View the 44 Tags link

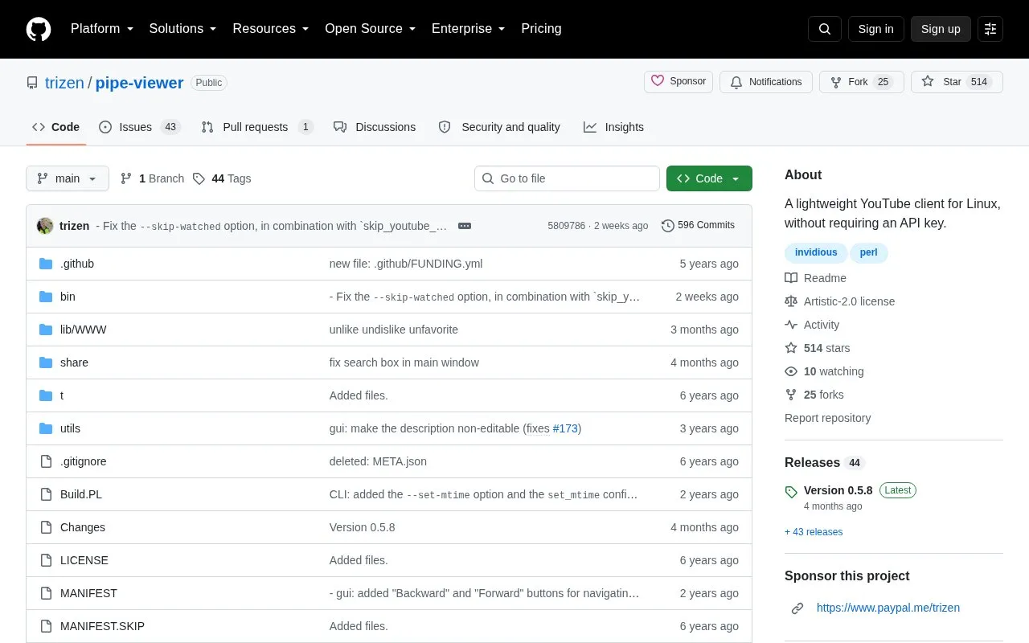click(x=222, y=178)
